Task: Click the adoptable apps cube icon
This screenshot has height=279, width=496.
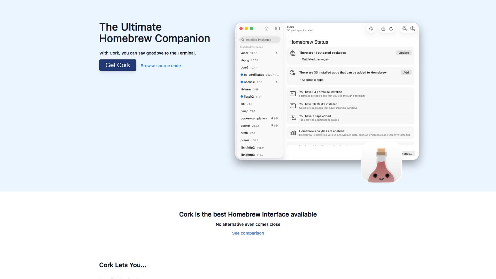Action: coord(292,73)
